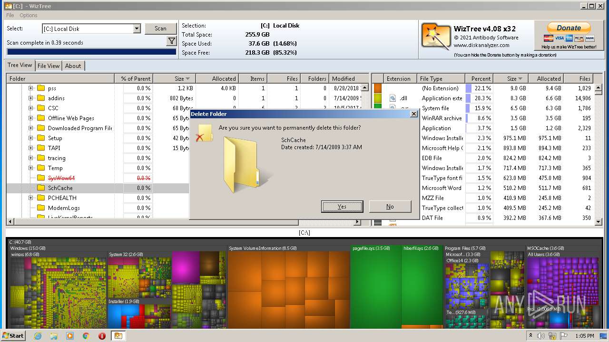
Task: Open the filter funnel icon
Action: click(x=172, y=42)
